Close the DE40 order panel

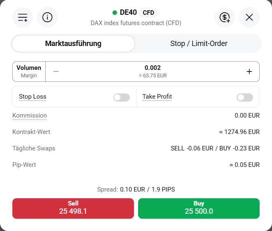[x=249, y=17]
